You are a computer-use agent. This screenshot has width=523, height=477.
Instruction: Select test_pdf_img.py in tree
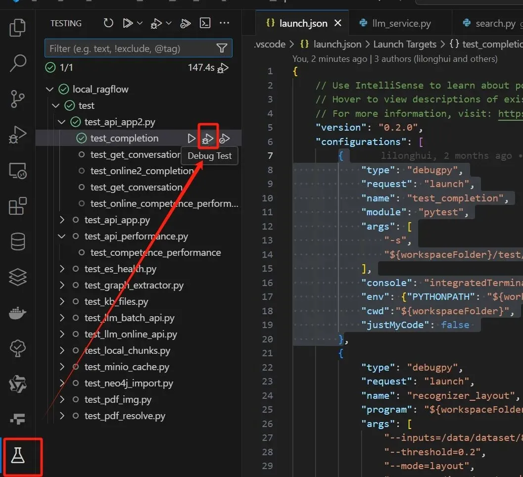click(118, 400)
